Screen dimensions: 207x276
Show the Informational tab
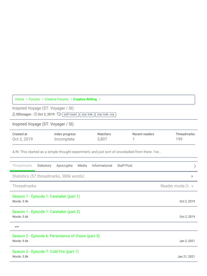click(102, 166)
